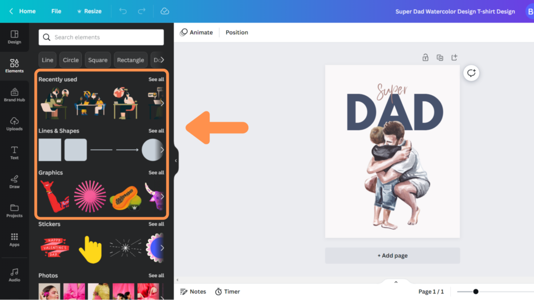Open the comment bubble button
534x300 pixels.
pos(471,73)
